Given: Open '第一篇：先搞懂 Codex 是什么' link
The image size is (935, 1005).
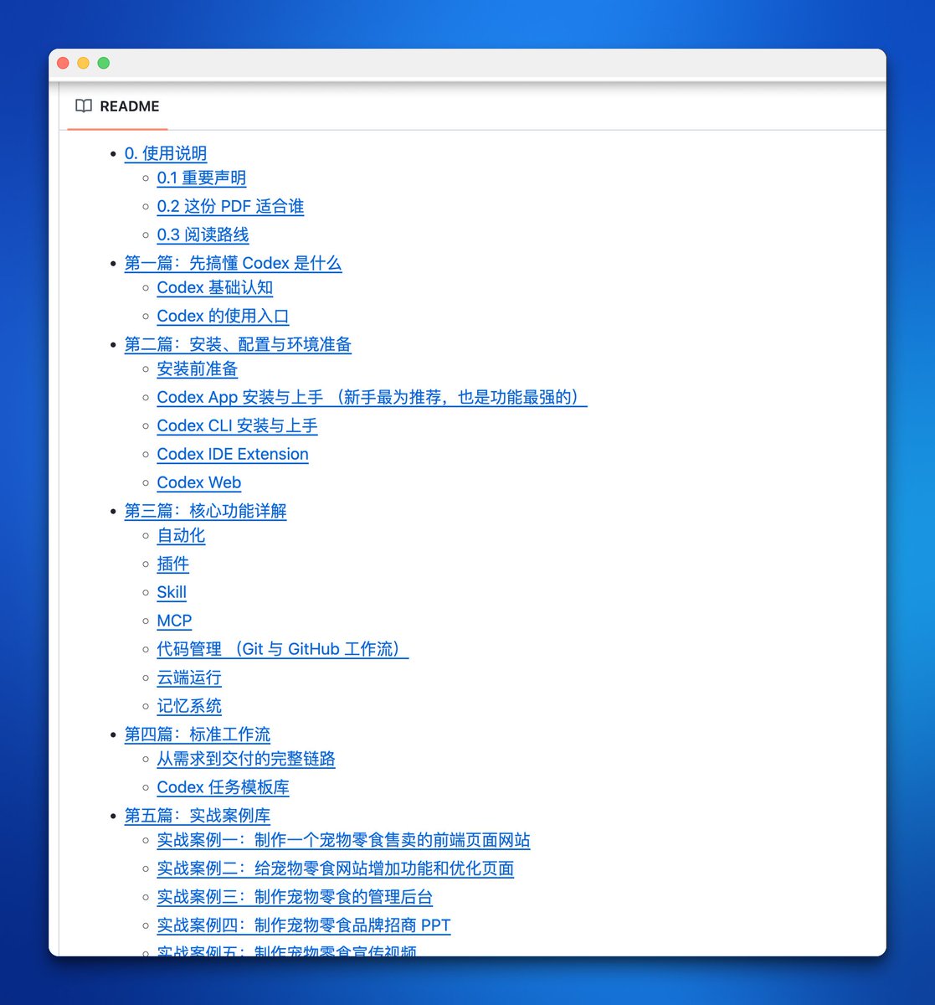Looking at the screenshot, I should (233, 263).
